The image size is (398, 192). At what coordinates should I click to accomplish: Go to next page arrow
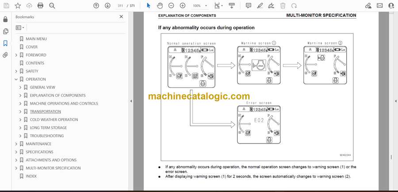point(107,6)
